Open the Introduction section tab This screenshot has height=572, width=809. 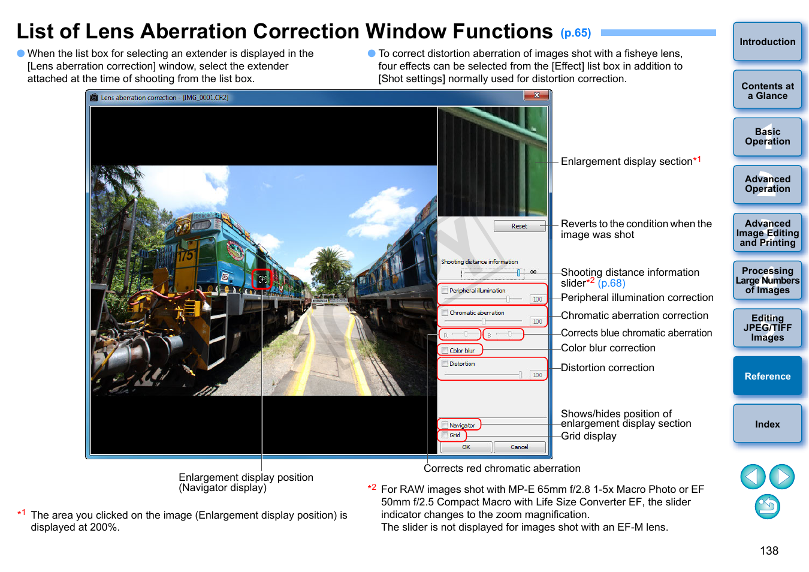click(x=767, y=42)
